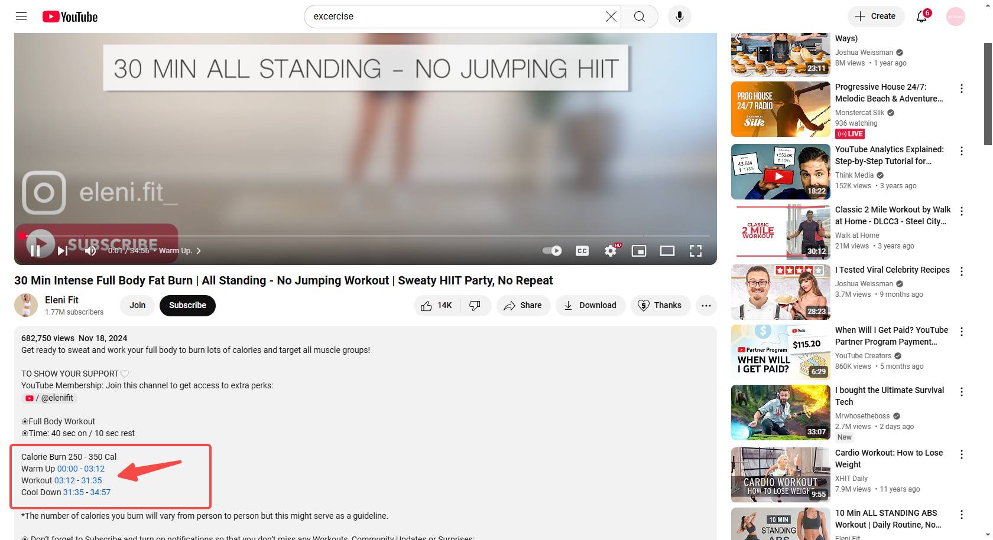Jump to the Workout section at 03:12

[x=64, y=480]
